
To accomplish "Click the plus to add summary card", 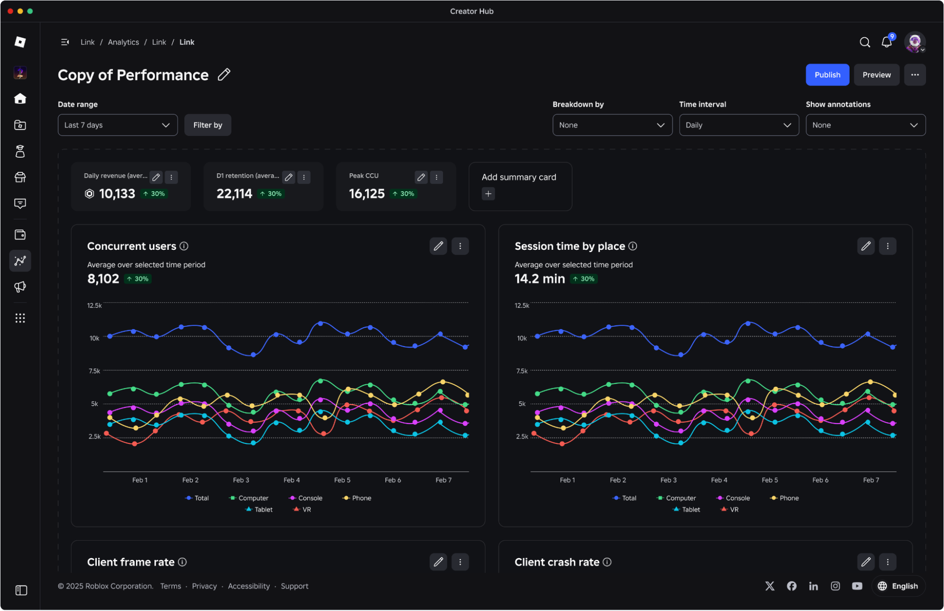I will pyautogui.click(x=488, y=194).
